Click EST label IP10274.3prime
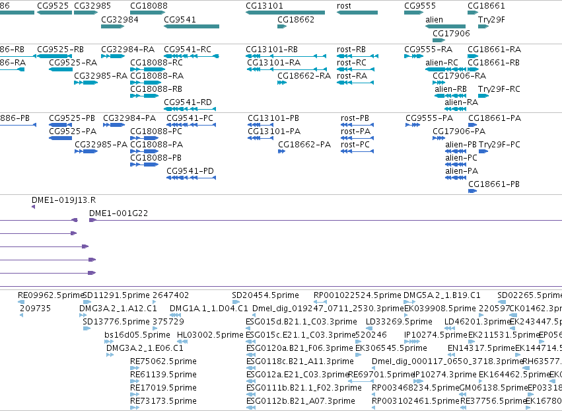Image resolution: width=562 pixels, height=411 pixels. click(x=446, y=375)
